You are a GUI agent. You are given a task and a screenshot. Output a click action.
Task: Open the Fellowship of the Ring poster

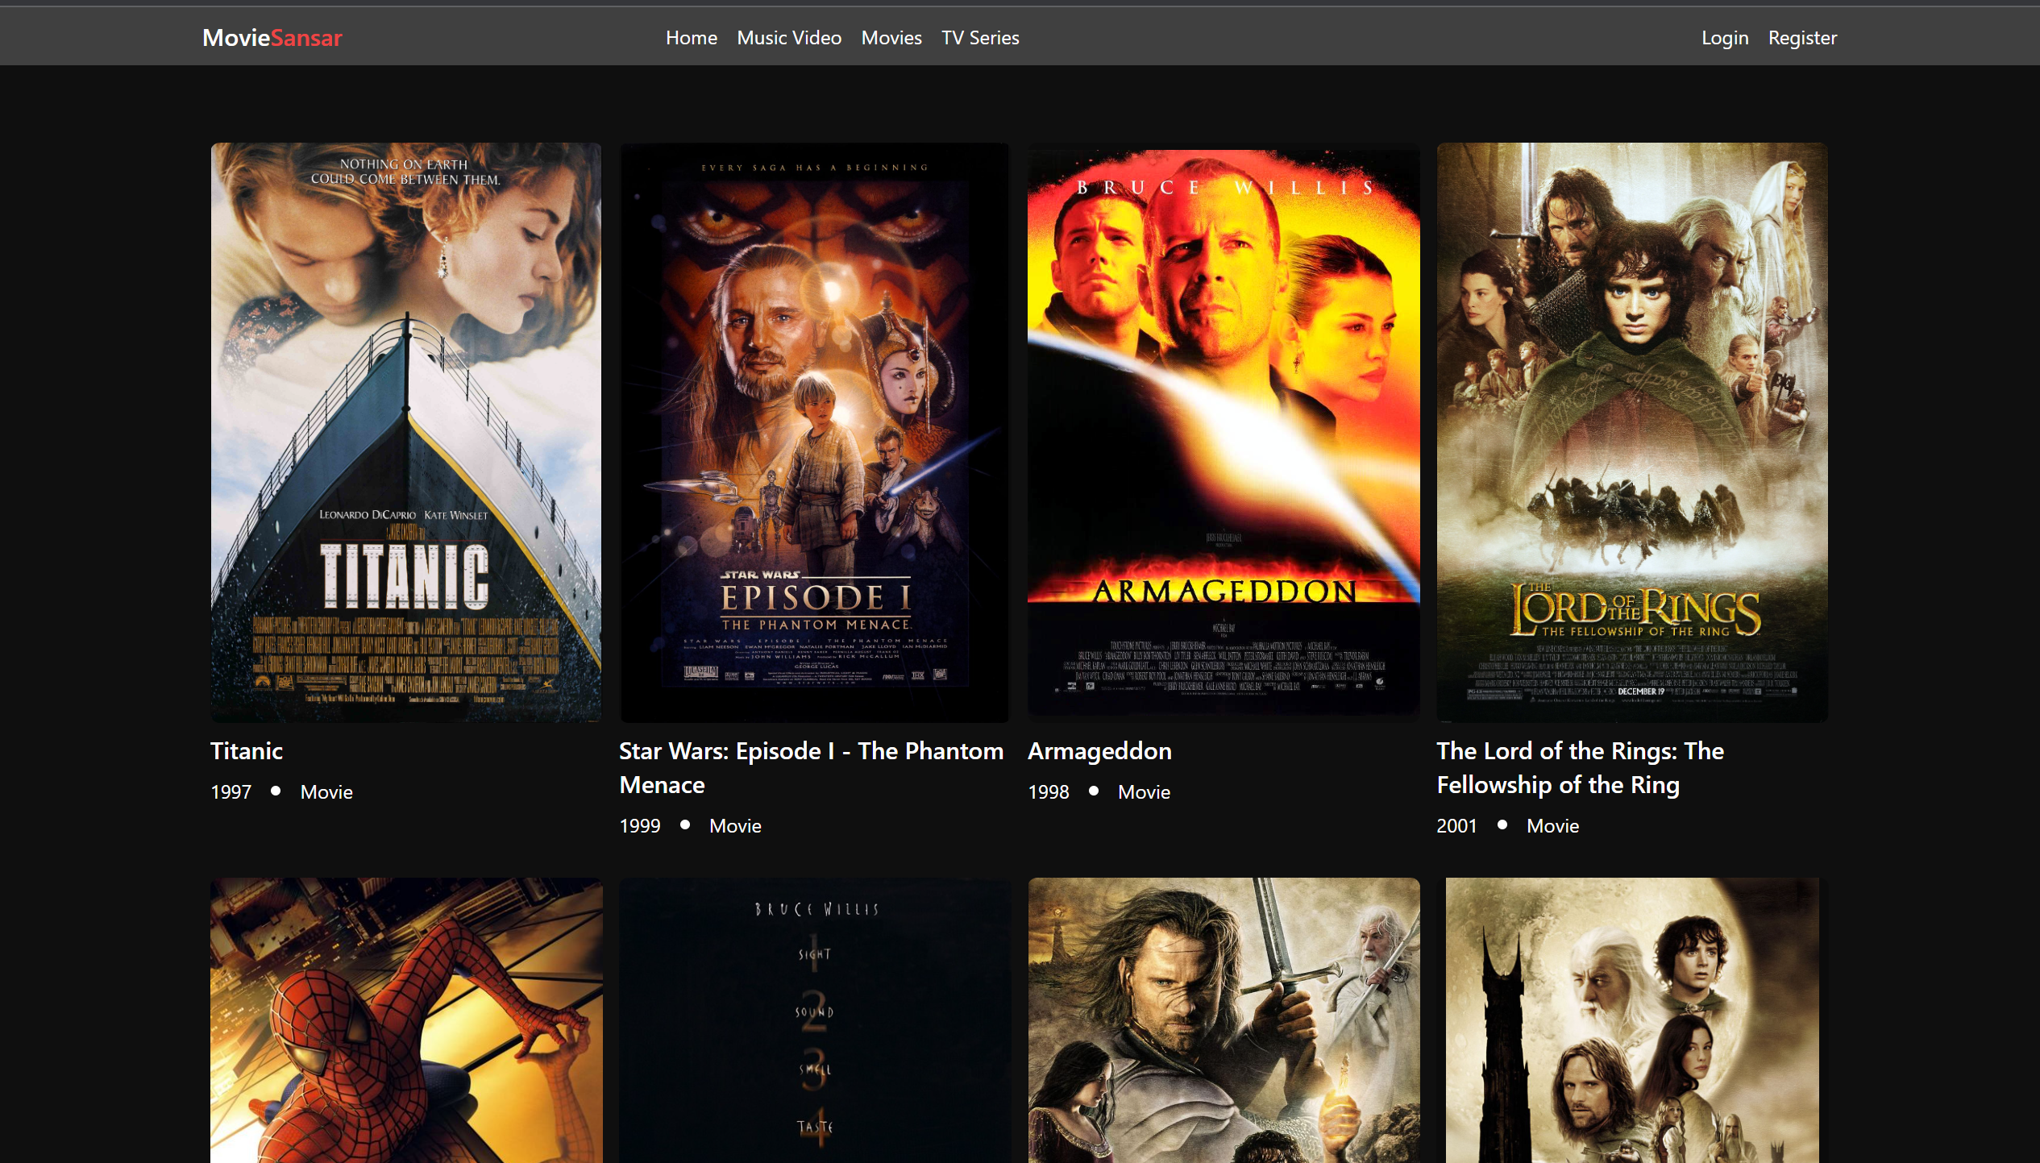pyautogui.click(x=1632, y=432)
